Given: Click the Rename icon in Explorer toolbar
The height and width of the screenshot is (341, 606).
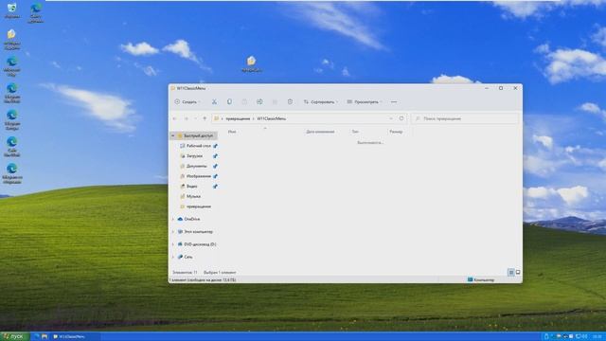Looking at the screenshot, I should pos(259,101).
